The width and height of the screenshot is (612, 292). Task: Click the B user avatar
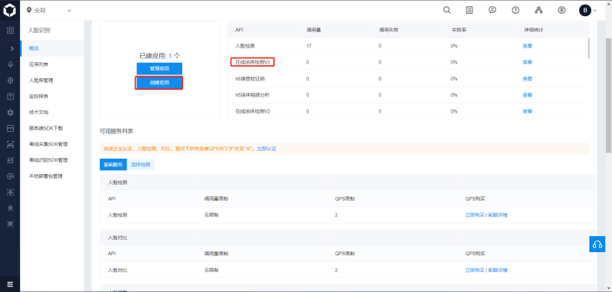[x=584, y=10]
